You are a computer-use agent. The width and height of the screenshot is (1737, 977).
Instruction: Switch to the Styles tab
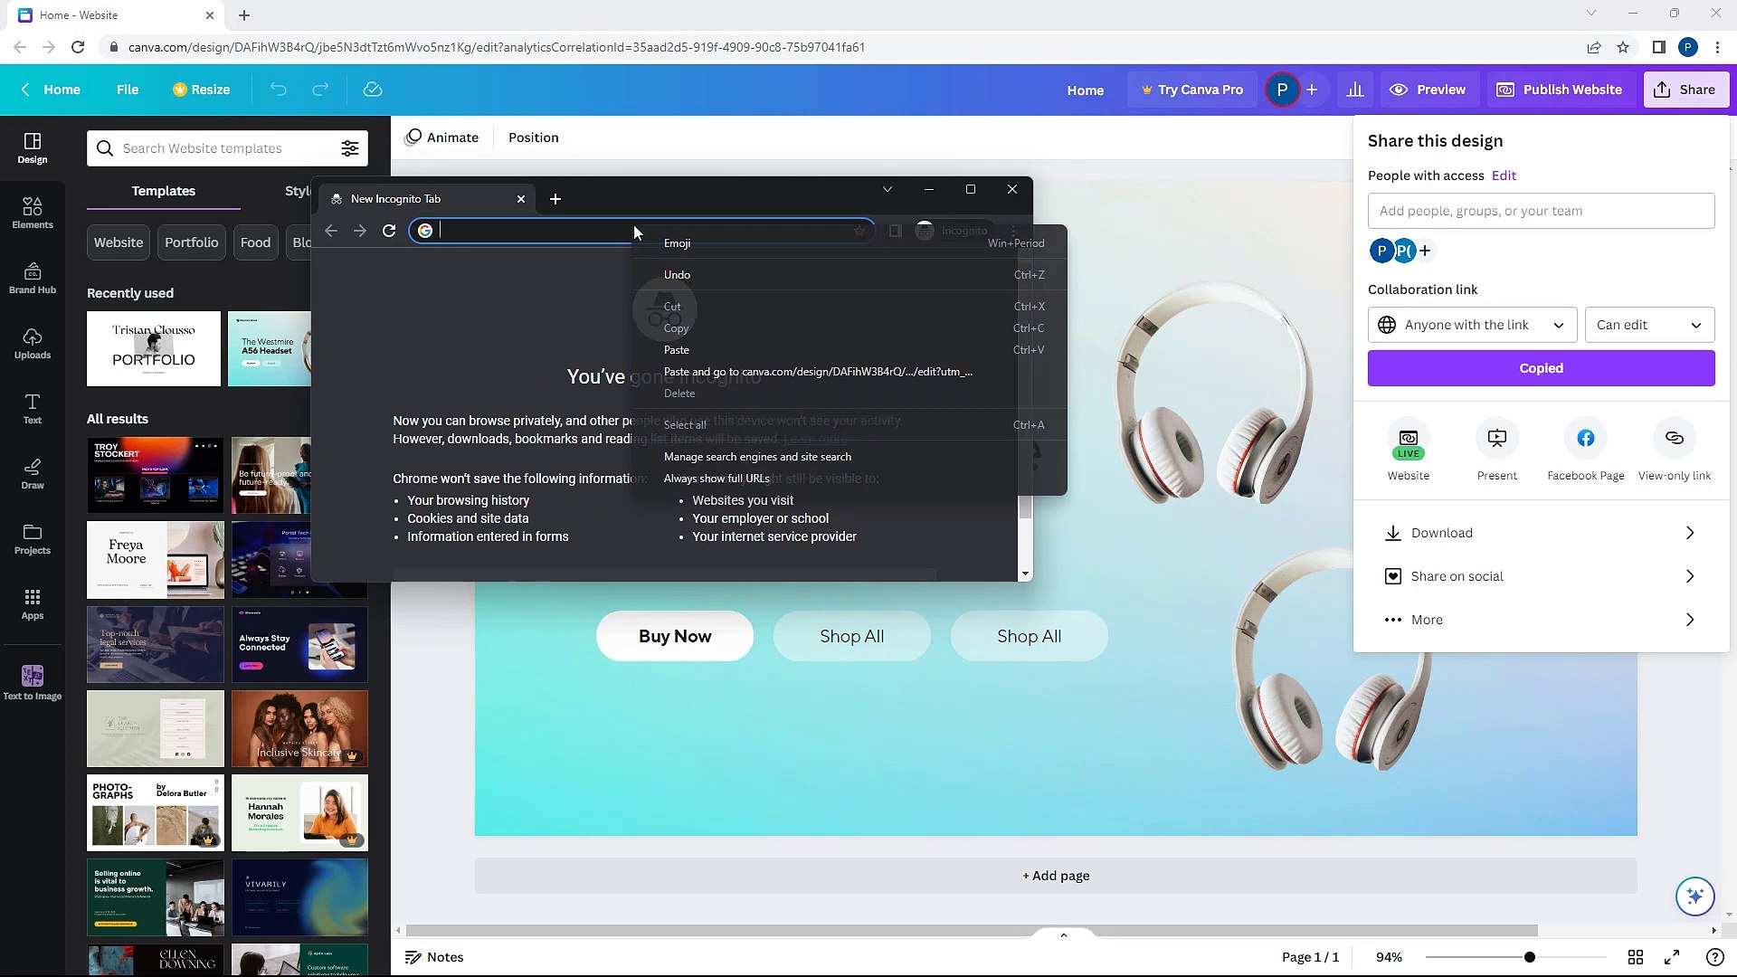pyautogui.click(x=298, y=191)
